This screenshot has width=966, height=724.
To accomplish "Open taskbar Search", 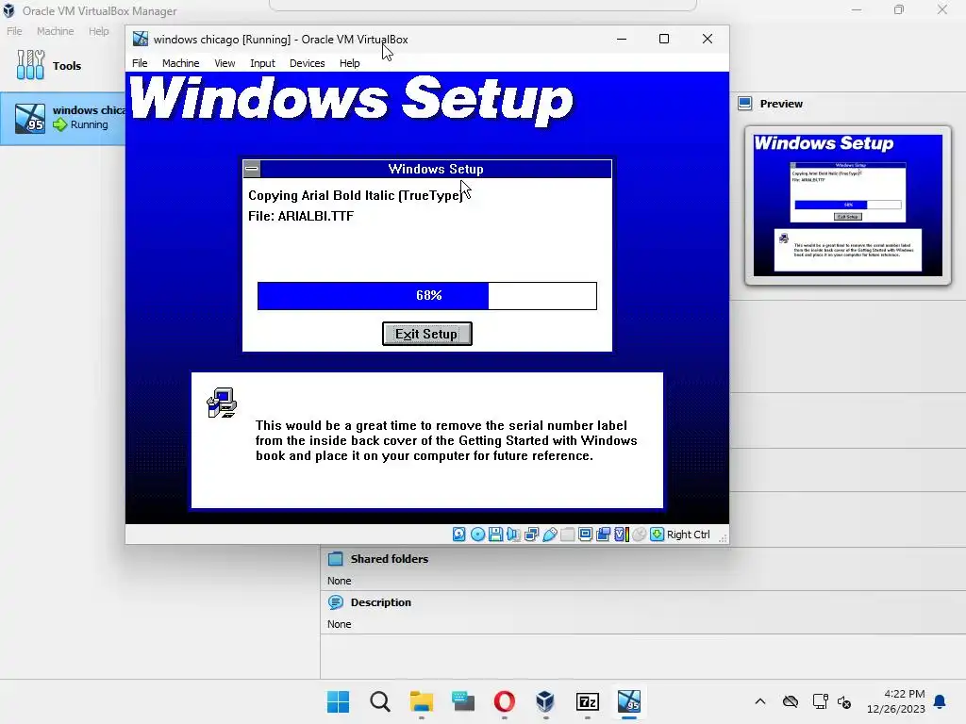I will pos(380,701).
